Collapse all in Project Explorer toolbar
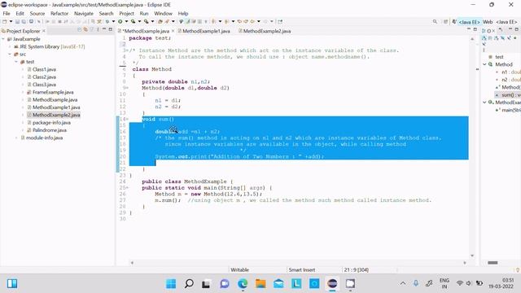The width and height of the screenshot is (521, 293). (79, 30)
